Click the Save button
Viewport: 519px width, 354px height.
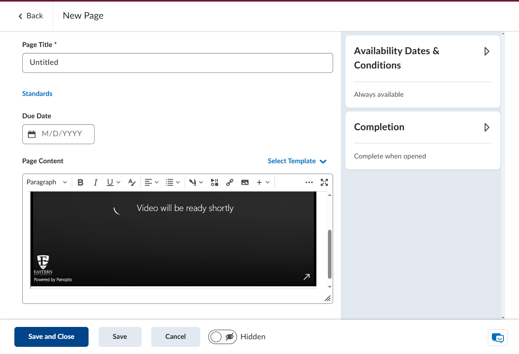click(120, 337)
